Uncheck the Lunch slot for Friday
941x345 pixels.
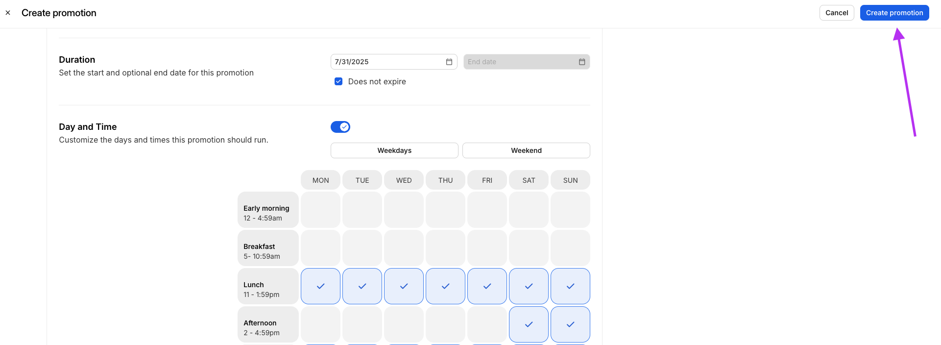(487, 286)
